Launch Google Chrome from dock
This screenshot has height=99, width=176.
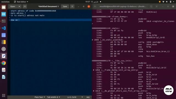click(4, 63)
